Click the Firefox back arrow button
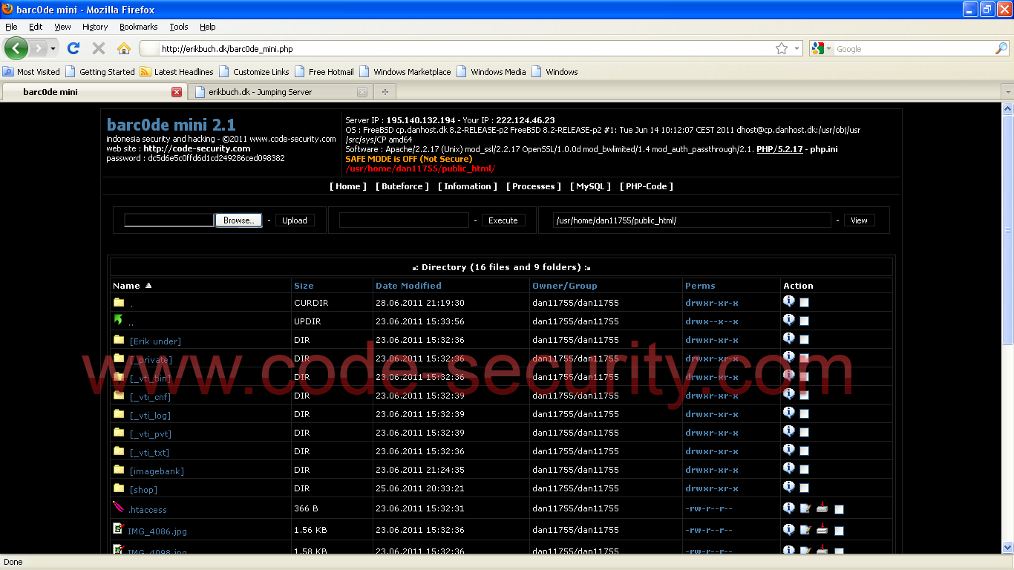The image size is (1014, 570). (16, 48)
